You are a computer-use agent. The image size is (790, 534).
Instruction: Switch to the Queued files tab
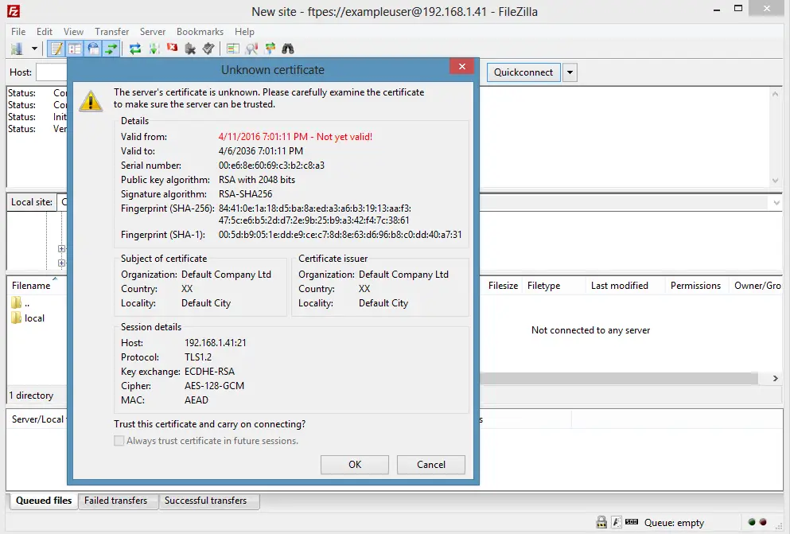tap(44, 501)
